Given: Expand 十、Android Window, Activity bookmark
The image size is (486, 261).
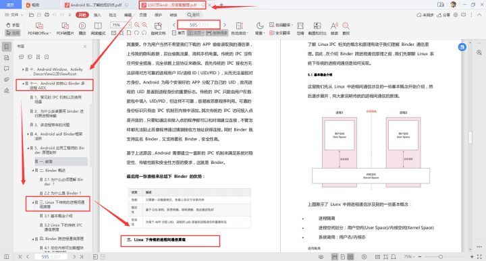Looking at the screenshot, I should [23, 69].
